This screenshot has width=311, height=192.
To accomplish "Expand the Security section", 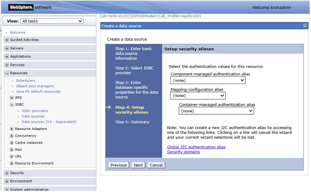I will [x=7, y=173].
